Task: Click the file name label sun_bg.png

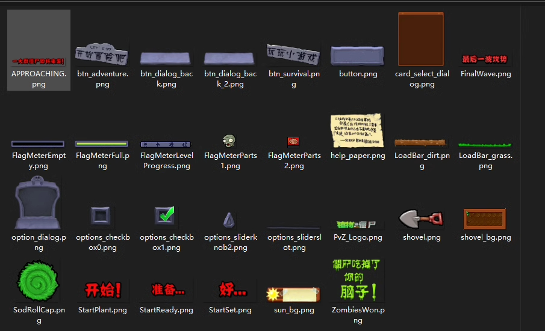Action: pos(294,310)
